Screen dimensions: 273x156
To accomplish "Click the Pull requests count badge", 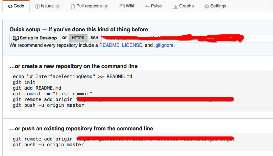I will point(105,6).
